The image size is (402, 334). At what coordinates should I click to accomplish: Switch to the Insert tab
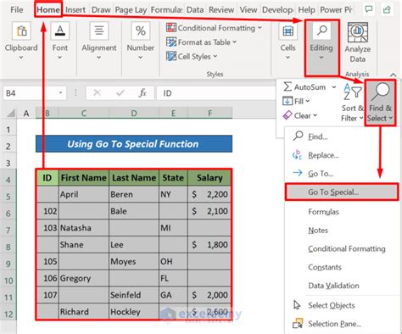(x=75, y=9)
